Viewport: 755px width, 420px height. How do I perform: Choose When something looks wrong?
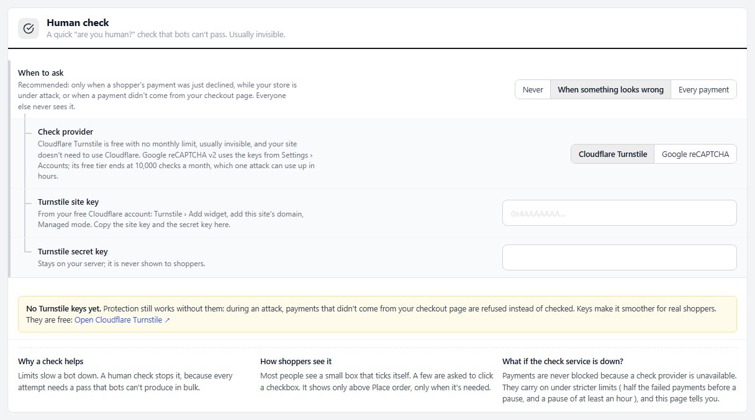pos(611,89)
